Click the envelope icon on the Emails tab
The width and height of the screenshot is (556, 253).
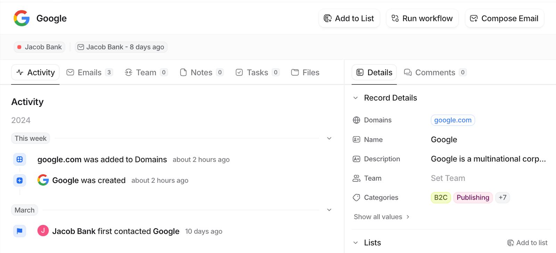[x=70, y=72]
